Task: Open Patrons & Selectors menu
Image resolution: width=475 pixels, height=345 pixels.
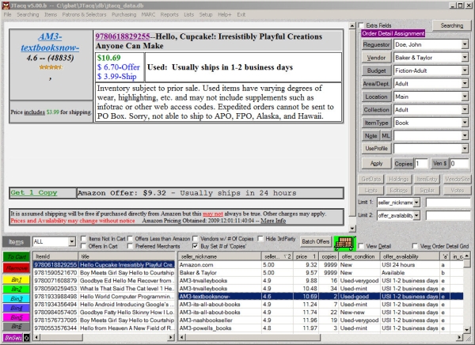Action: tap(84, 14)
